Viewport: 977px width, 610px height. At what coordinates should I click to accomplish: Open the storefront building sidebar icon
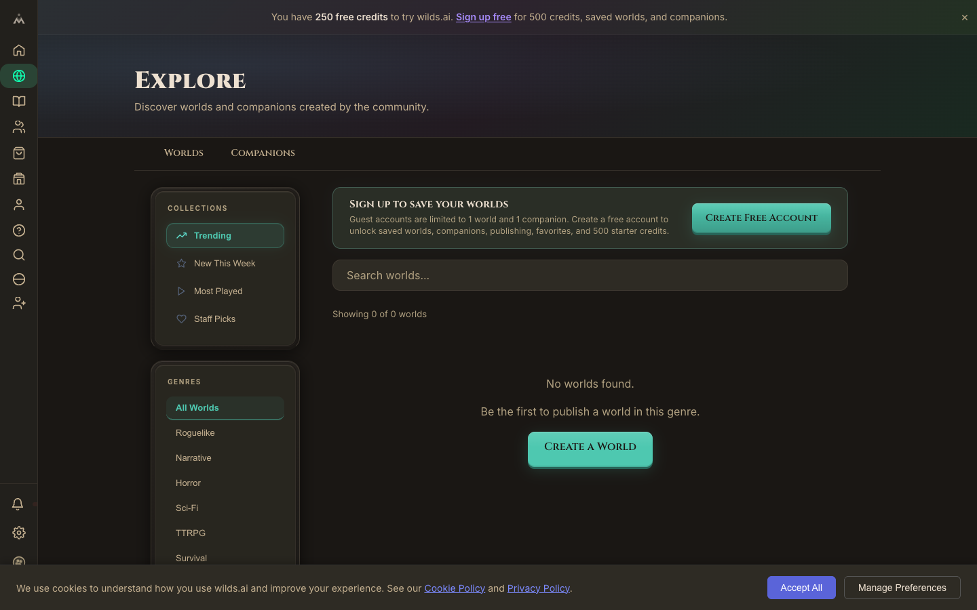[x=19, y=179]
